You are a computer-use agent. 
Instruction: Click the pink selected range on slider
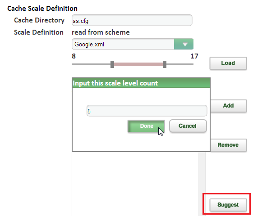[x=138, y=64]
